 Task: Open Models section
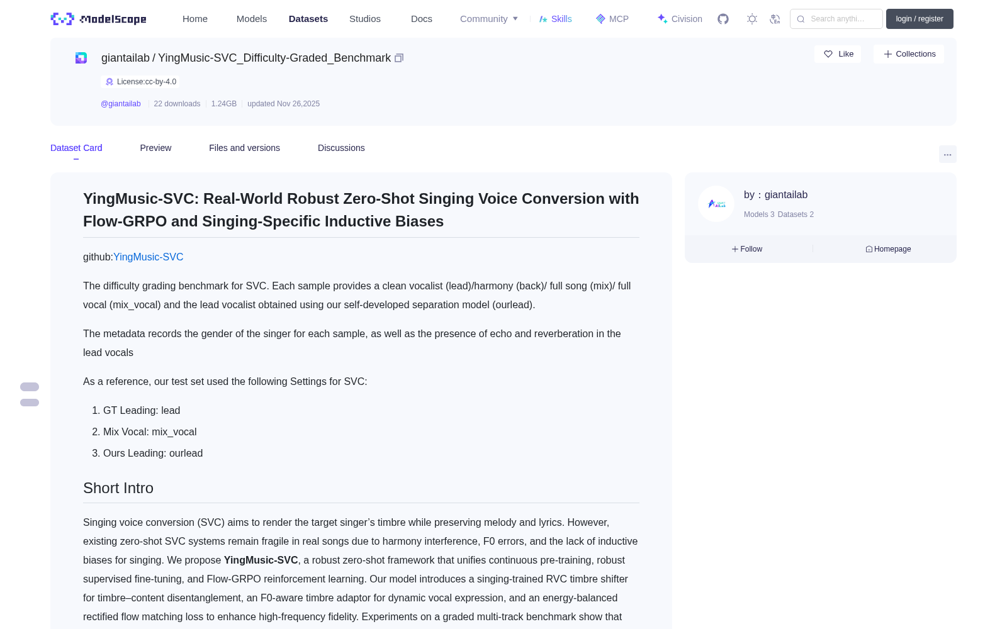click(x=252, y=19)
